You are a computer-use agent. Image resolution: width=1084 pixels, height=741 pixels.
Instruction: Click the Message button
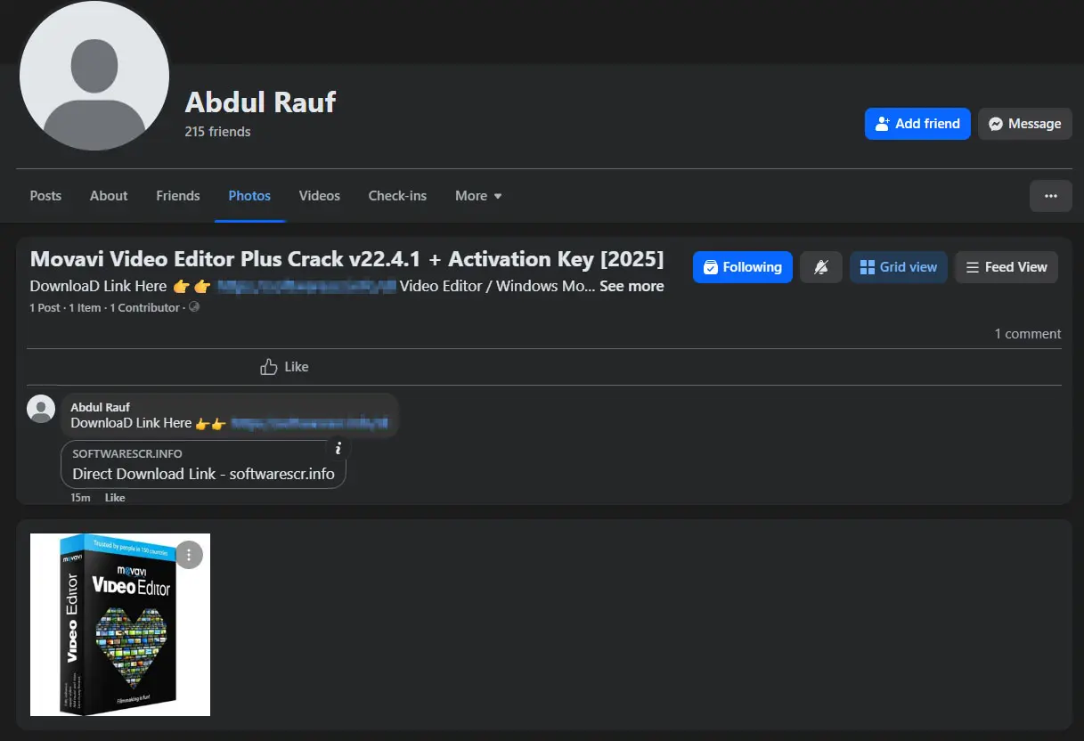pos(1024,124)
